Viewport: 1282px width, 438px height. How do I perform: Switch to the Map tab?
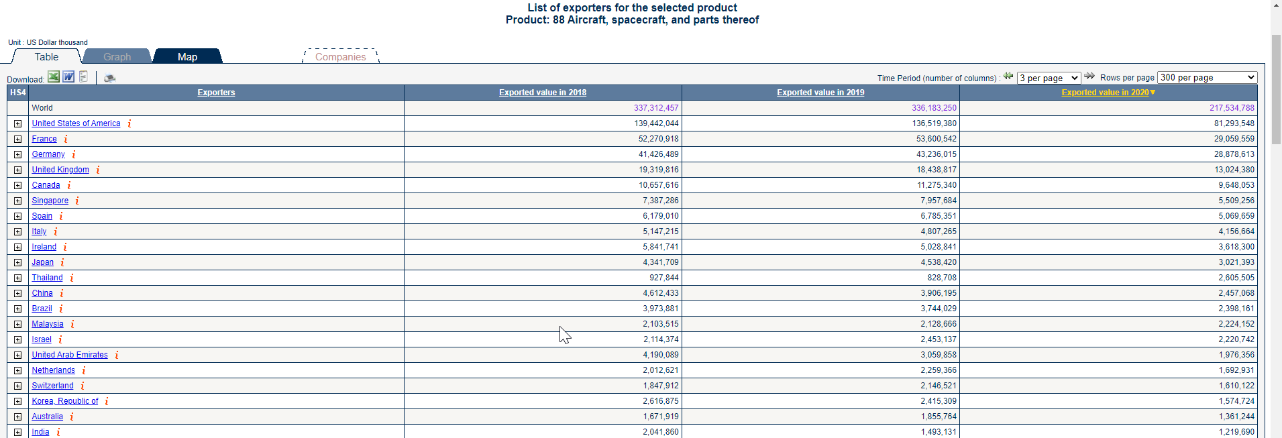click(187, 57)
